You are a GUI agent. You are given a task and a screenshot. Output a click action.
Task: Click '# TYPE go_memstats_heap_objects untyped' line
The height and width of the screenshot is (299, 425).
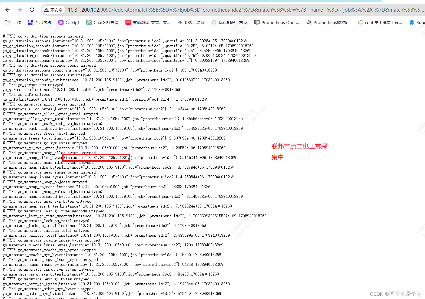pyautogui.click(x=45, y=182)
